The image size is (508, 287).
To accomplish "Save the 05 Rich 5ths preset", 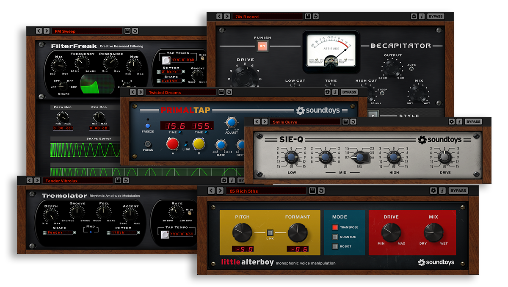I will click(313, 191).
